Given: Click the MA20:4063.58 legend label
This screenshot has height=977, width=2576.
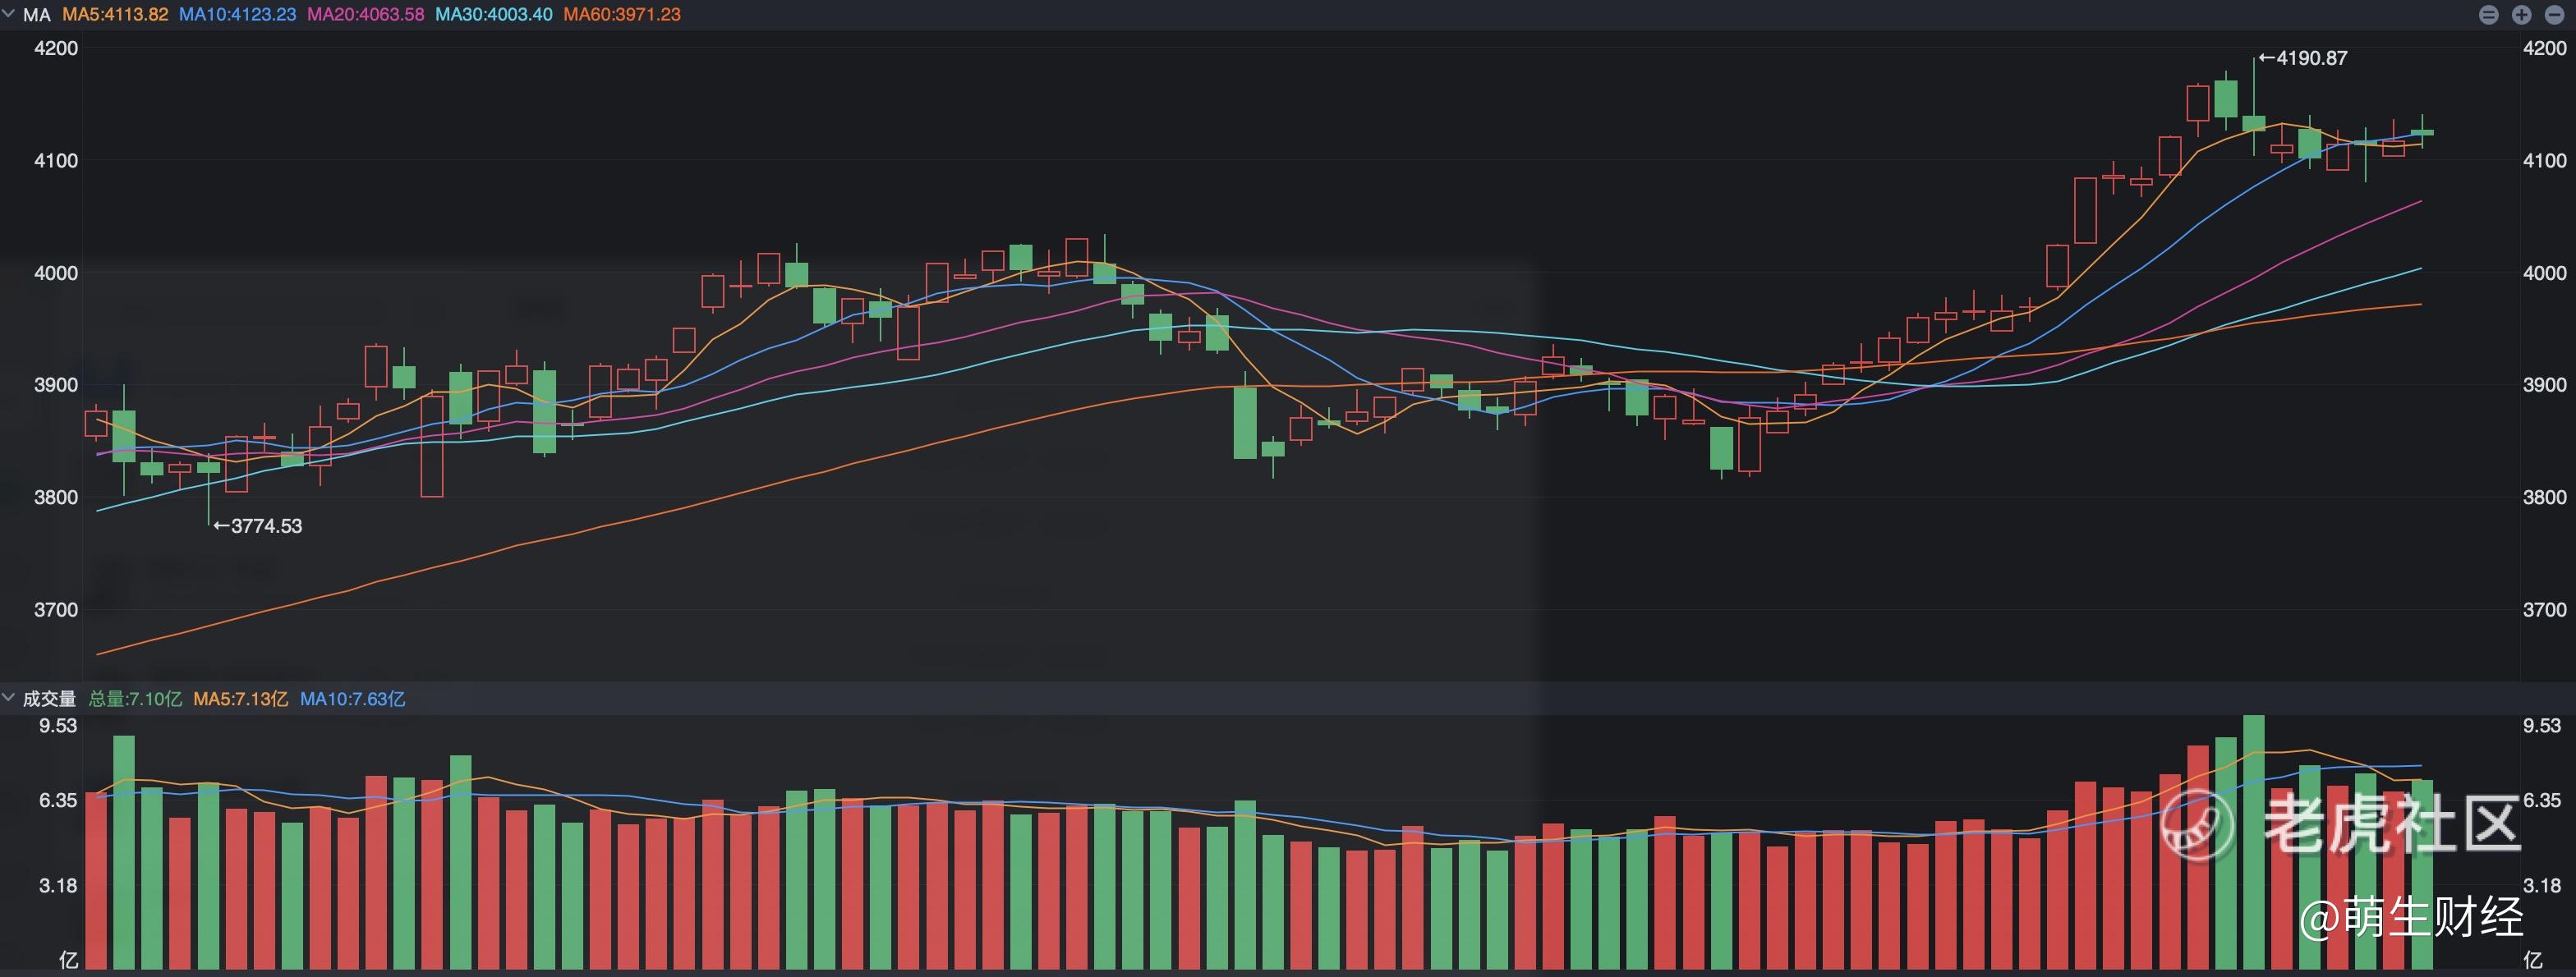Looking at the screenshot, I should click(365, 15).
